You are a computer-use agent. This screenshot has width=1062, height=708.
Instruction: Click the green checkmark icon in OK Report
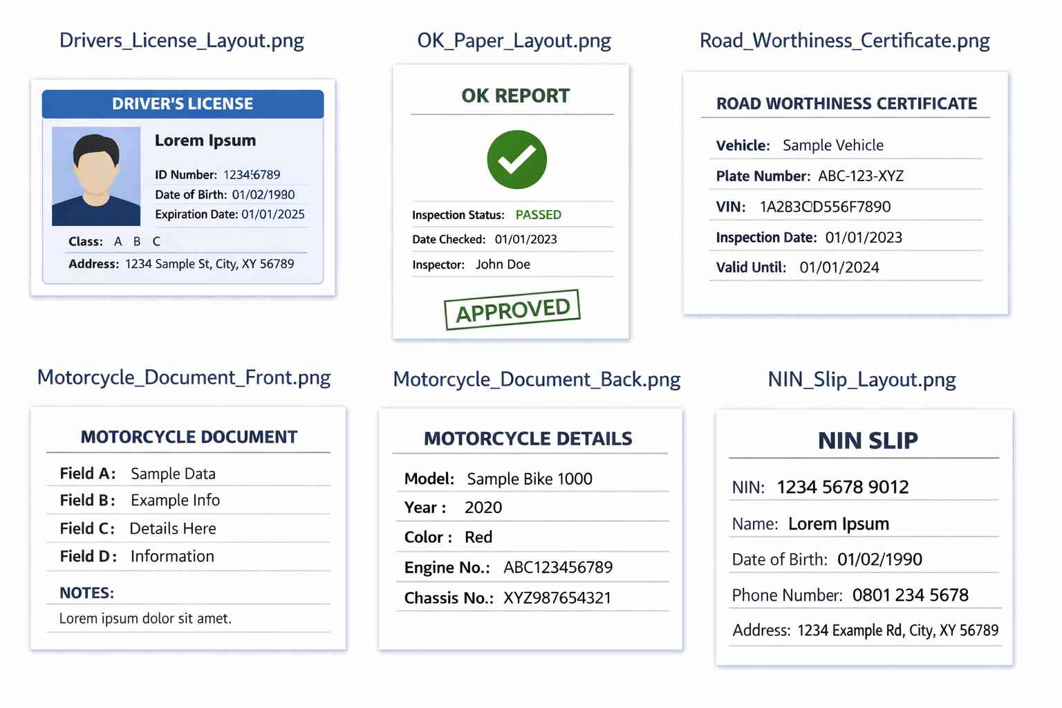[516, 160]
